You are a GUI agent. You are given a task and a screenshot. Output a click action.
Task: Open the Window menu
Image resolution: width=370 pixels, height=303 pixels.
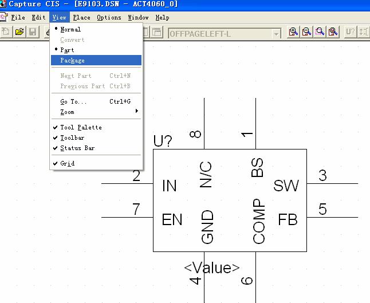138,17
